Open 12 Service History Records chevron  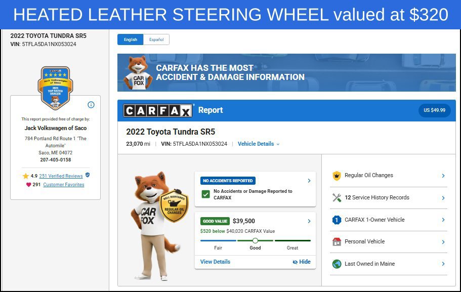click(443, 198)
